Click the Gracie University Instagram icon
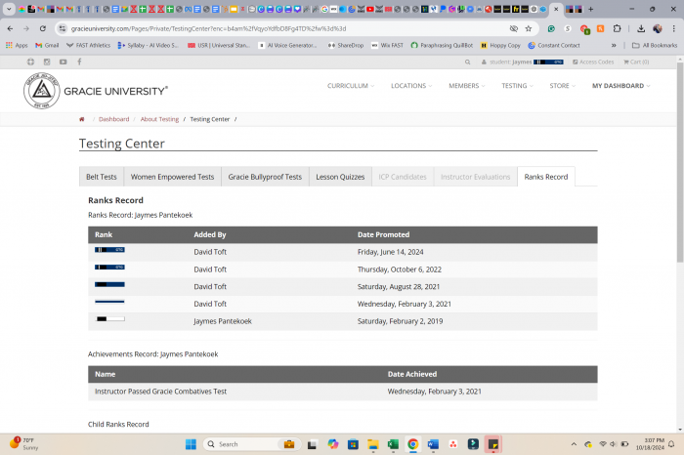Viewport: 684px width, 455px height. 47,62
